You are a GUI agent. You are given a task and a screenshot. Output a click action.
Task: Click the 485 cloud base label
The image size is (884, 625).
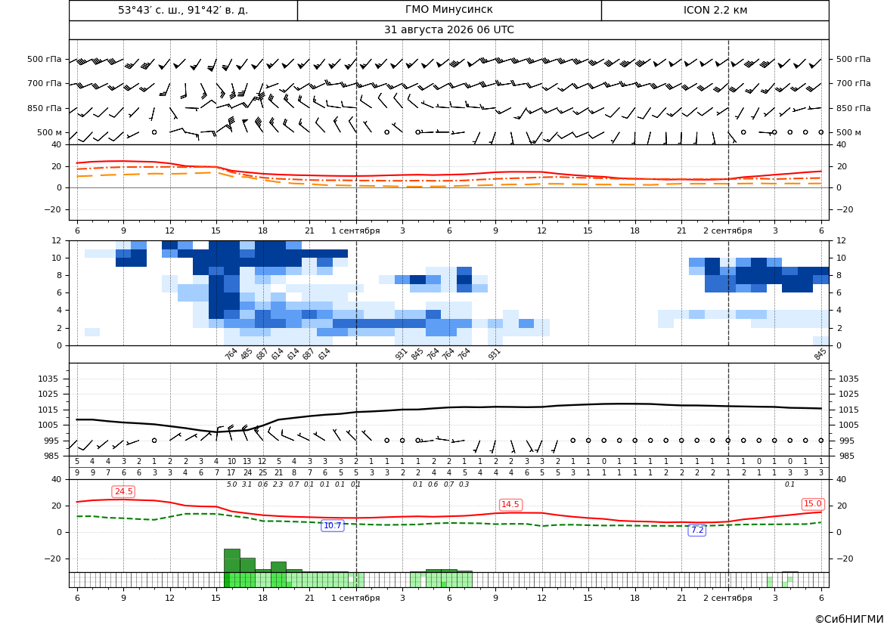247,354
